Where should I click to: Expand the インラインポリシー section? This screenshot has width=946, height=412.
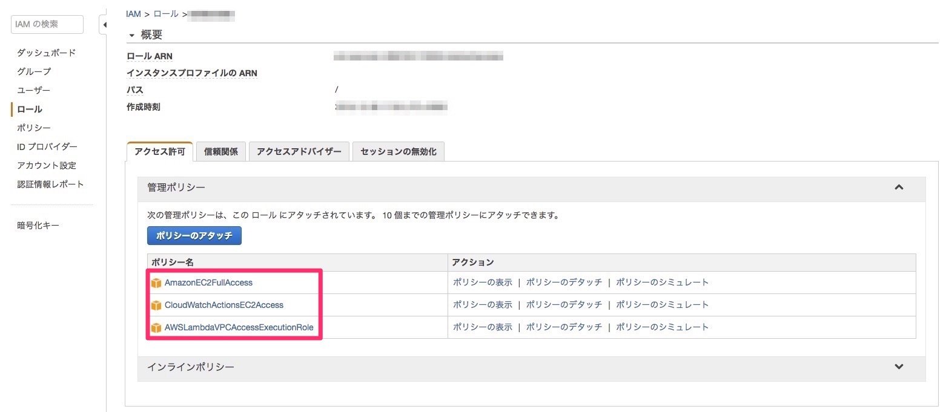(x=899, y=367)
